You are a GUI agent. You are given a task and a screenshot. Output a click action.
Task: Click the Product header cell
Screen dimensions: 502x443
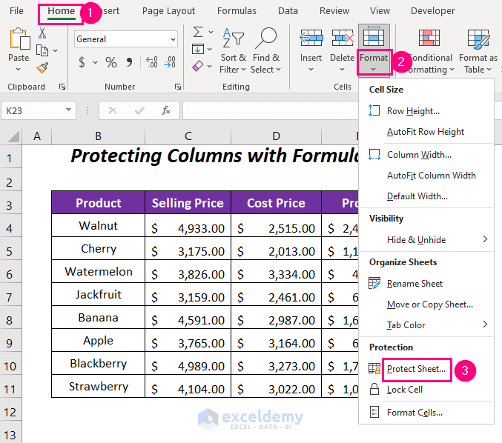tap(99, 203)
